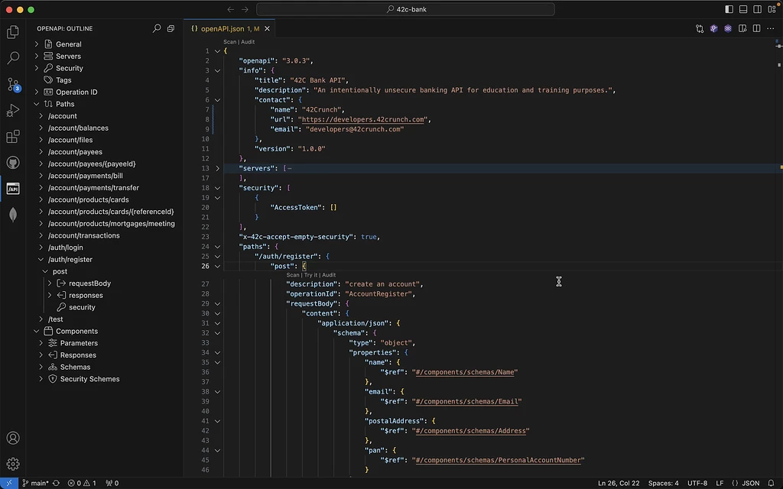Click UTF-8 encoding in status bar
The image size is (783, 489).
(x=697, y=483)
